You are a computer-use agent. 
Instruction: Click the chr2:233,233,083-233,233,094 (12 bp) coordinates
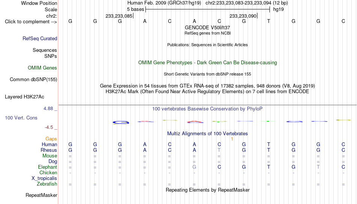coord(247,3)
